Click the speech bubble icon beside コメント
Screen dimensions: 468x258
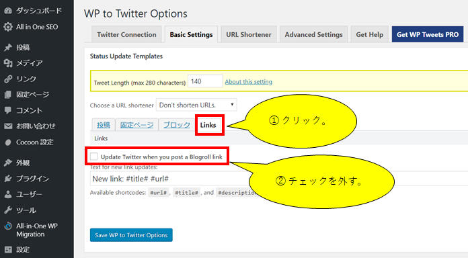coord(8,110)
